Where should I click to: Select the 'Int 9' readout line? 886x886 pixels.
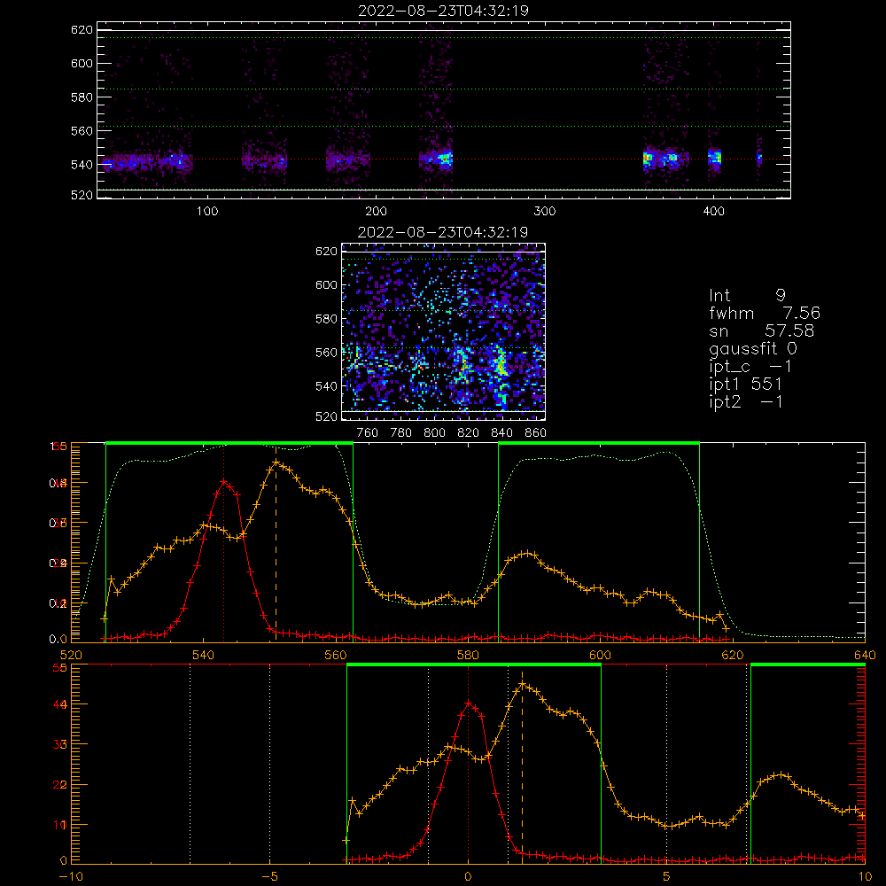point(747,296)
